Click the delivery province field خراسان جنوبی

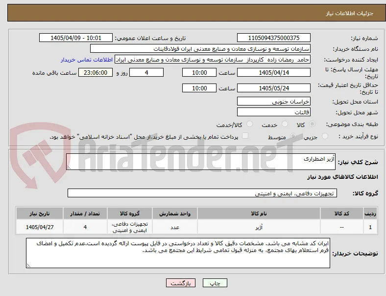click(x=274, y=102)
